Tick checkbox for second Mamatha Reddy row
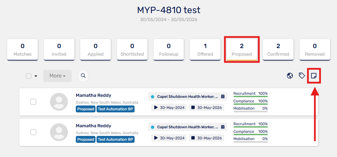The image size is (337, 157). click(33, 132)
